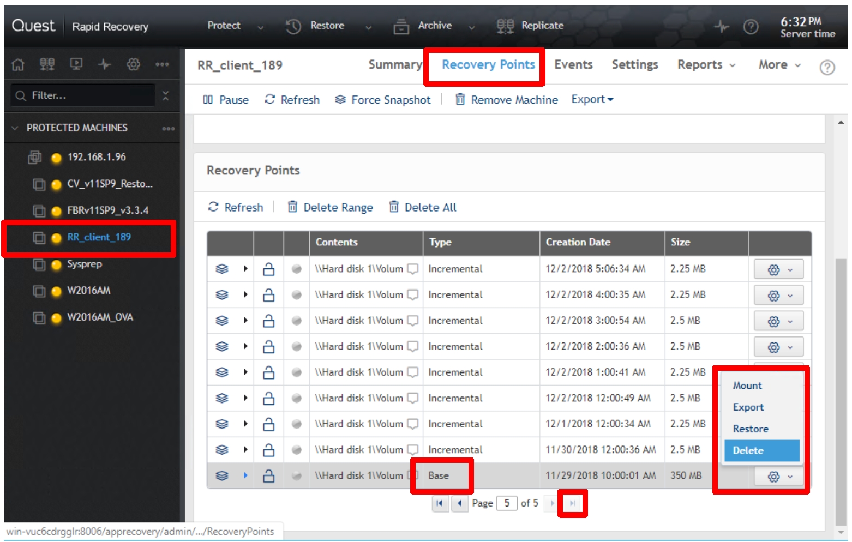Open the virtual standby monitor icon in sidebar
The image size is (852, 542).
tap(76, 64)
